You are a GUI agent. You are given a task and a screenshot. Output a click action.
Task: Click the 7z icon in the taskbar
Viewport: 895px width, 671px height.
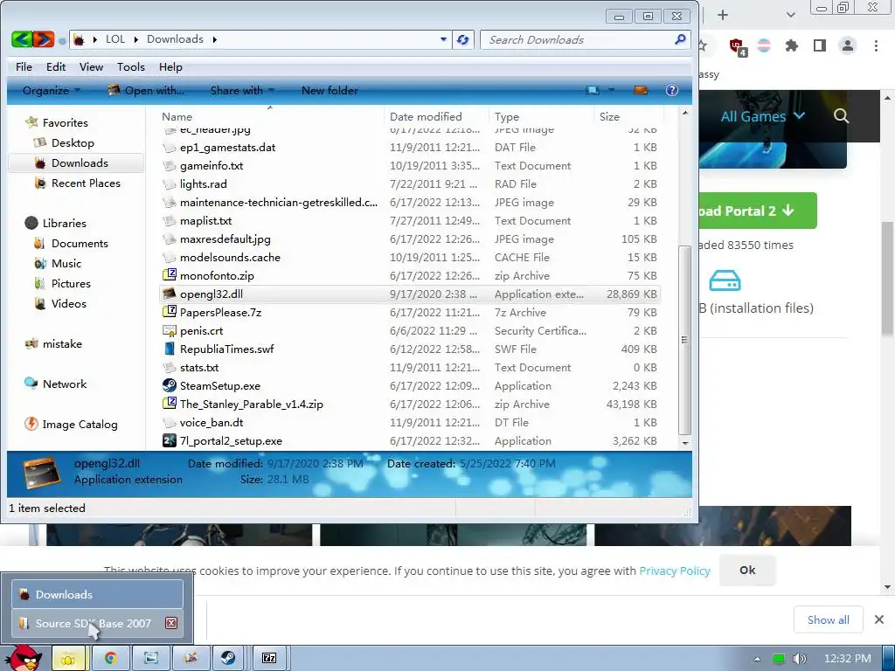[x=269, y=658]
